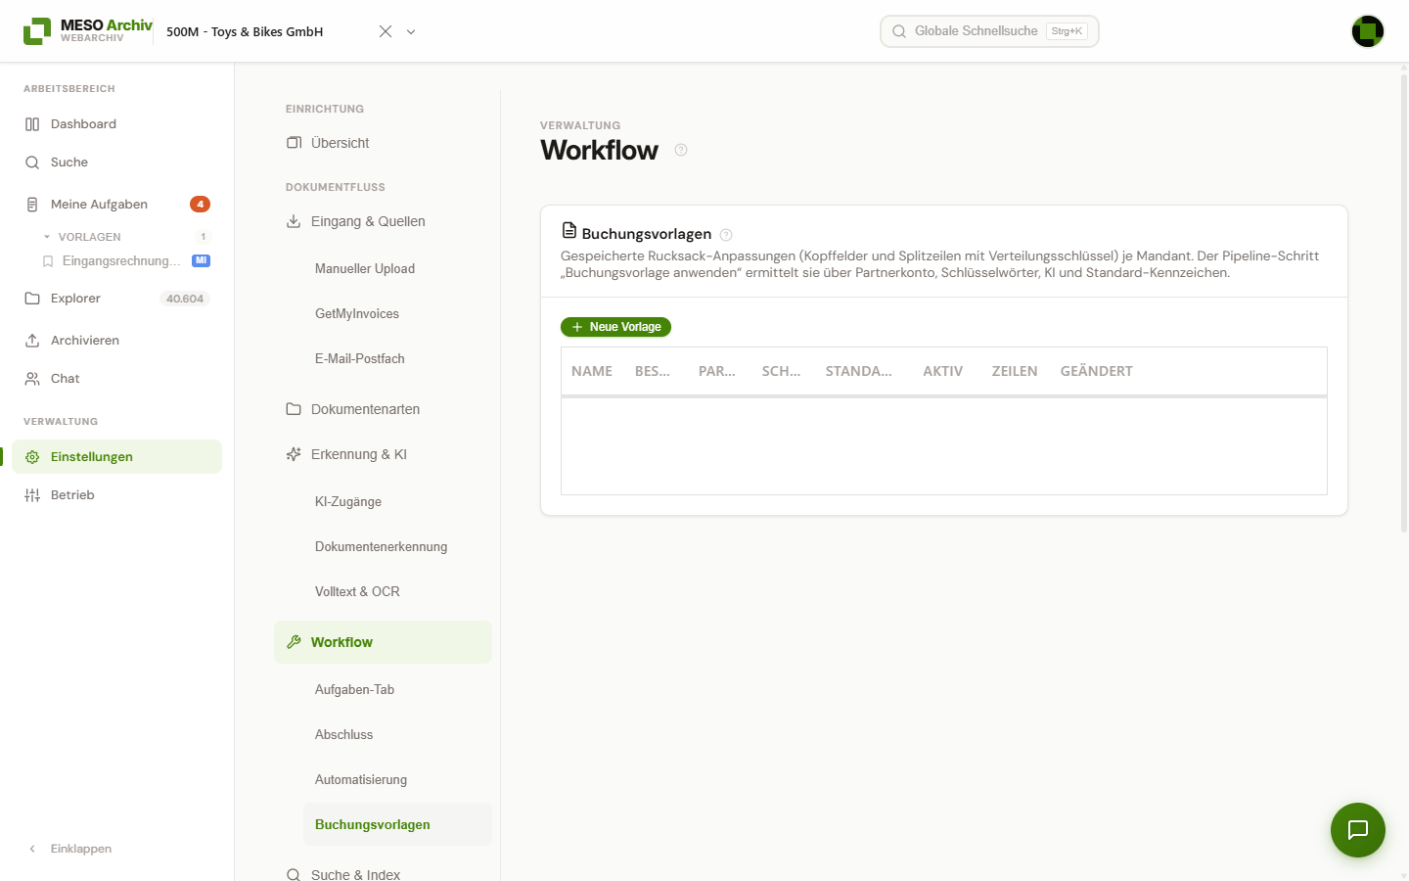Open the Übersicht settings page
The height and width of the screenshot is (881, 1409).
(383, 143)
